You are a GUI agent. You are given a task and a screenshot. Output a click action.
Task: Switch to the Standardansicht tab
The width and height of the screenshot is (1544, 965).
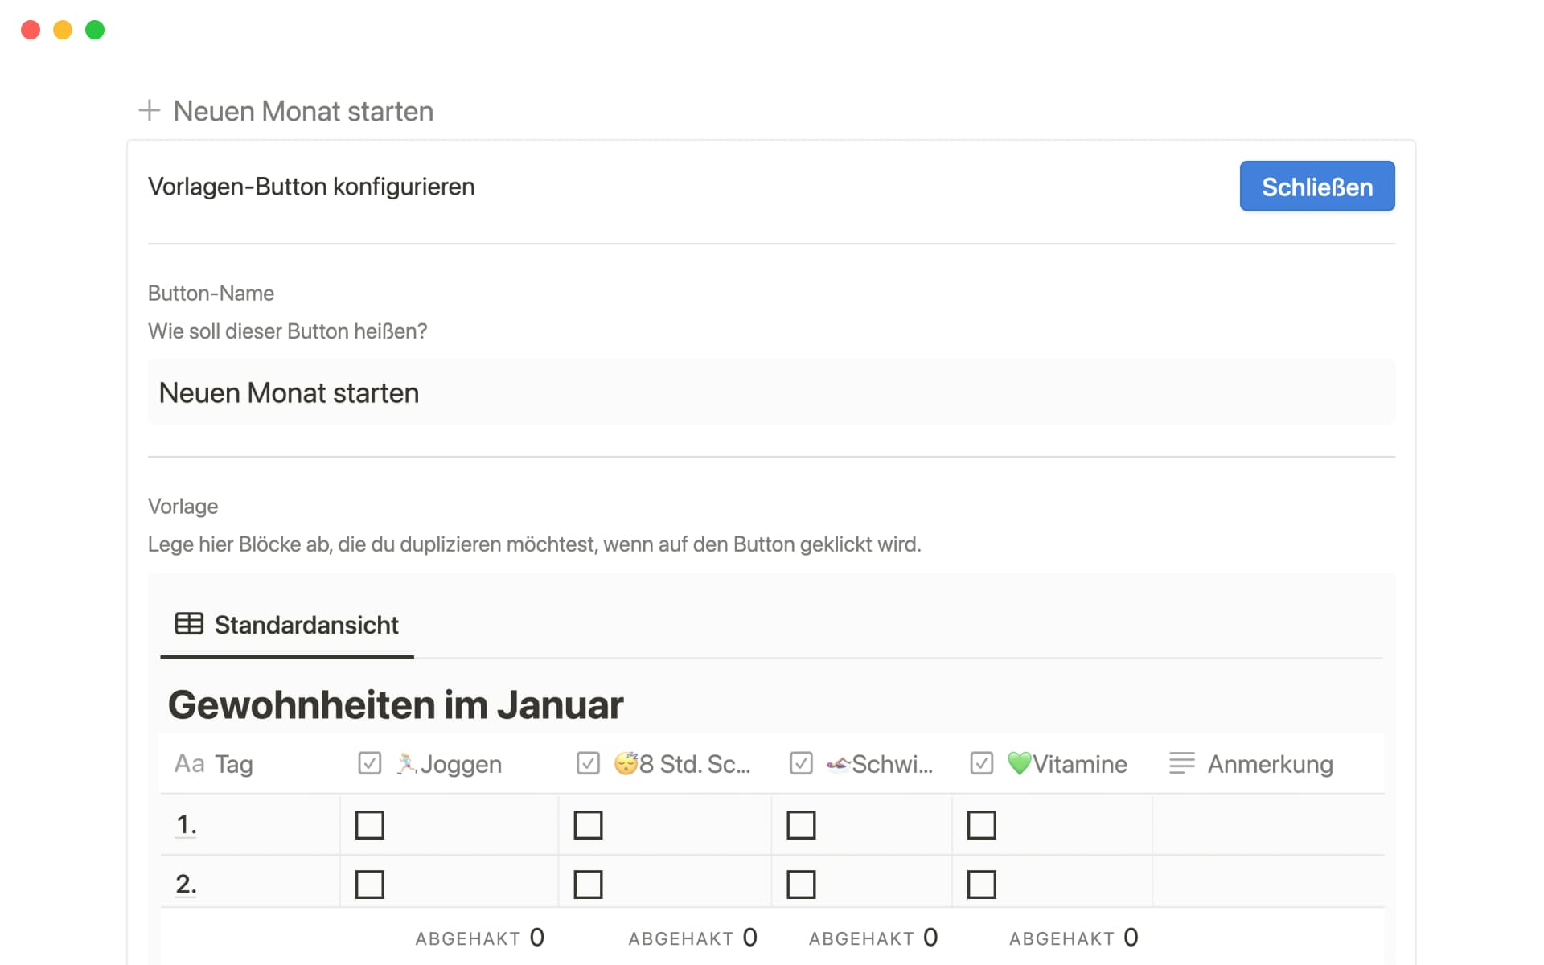(306, 625)
